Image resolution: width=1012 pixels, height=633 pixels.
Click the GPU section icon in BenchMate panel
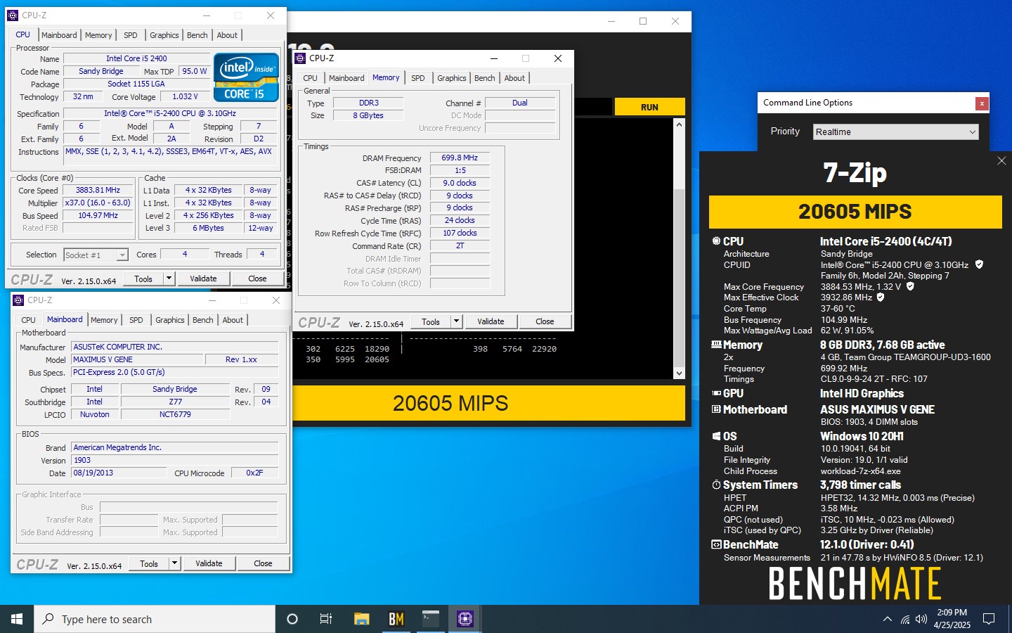[716, 393]
